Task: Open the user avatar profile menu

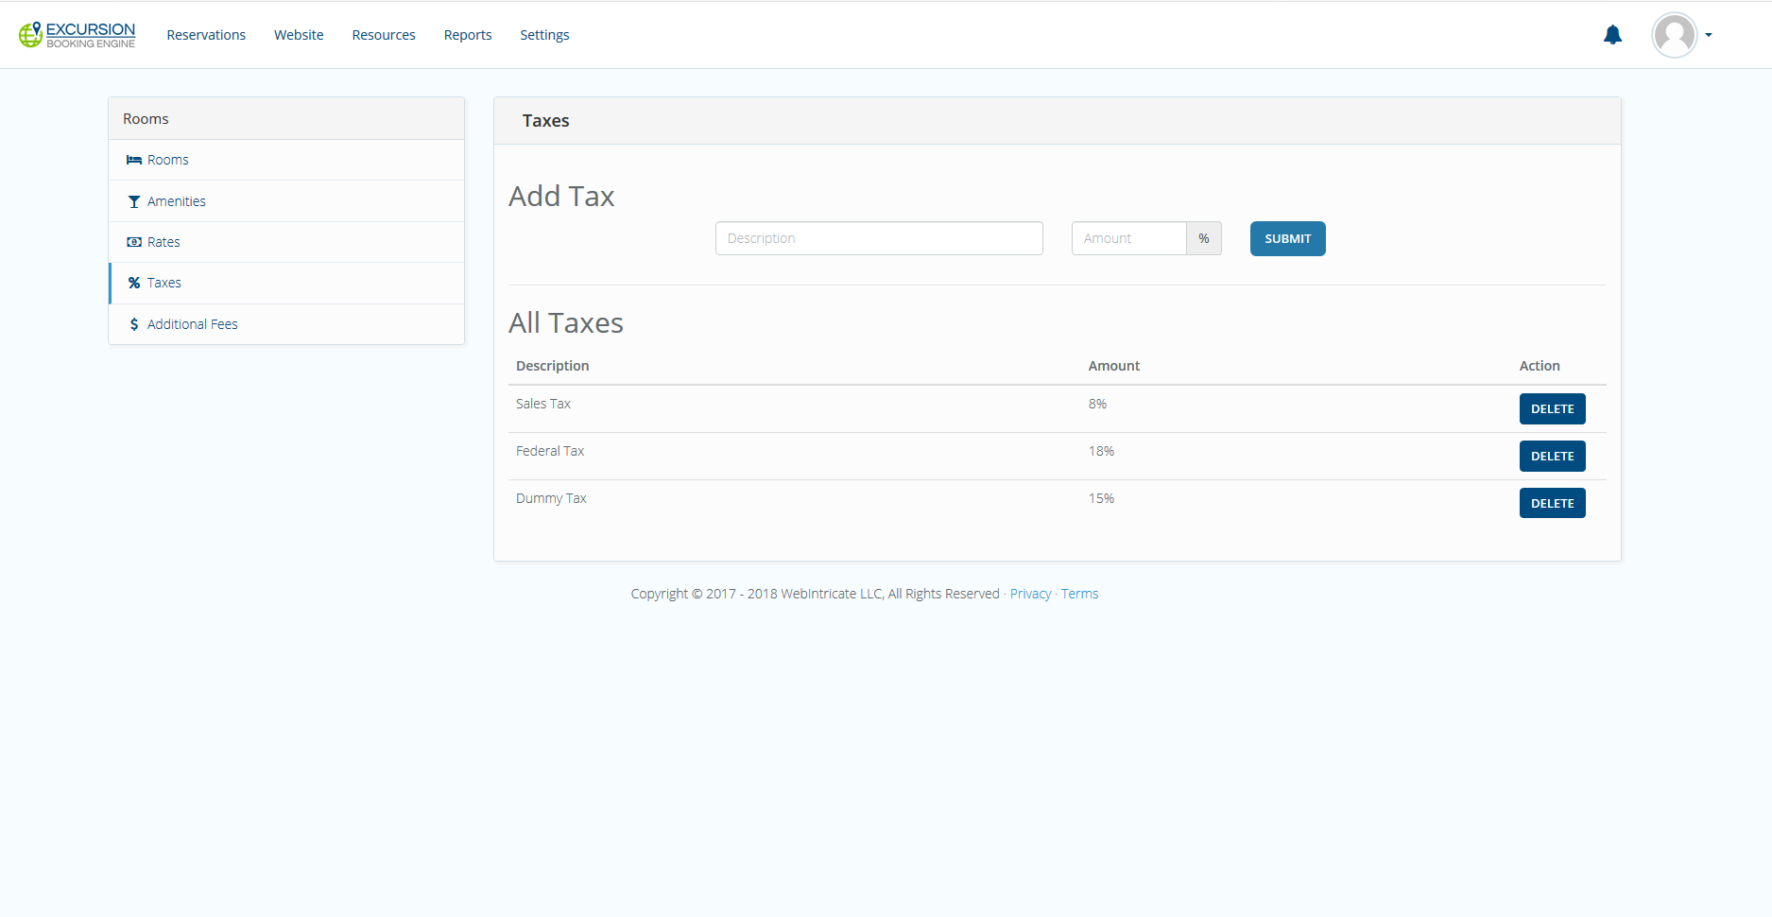Action: point(1674,35)
